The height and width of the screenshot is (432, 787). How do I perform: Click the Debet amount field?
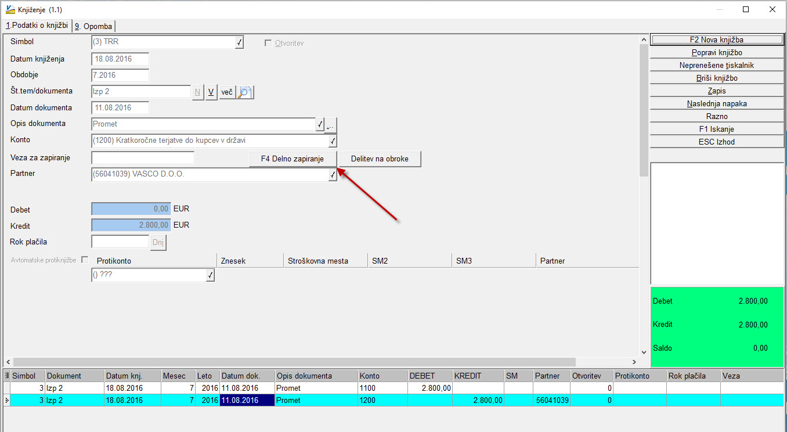tap(131, 209)
